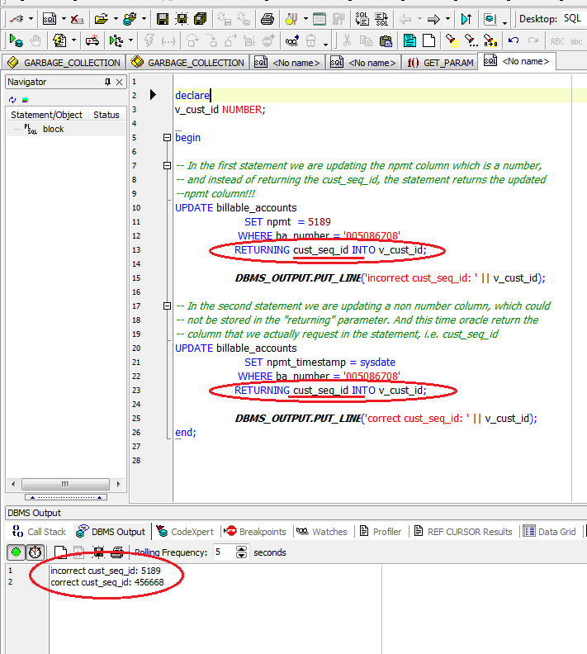Pin the Navigator panel

click(107, 82)
